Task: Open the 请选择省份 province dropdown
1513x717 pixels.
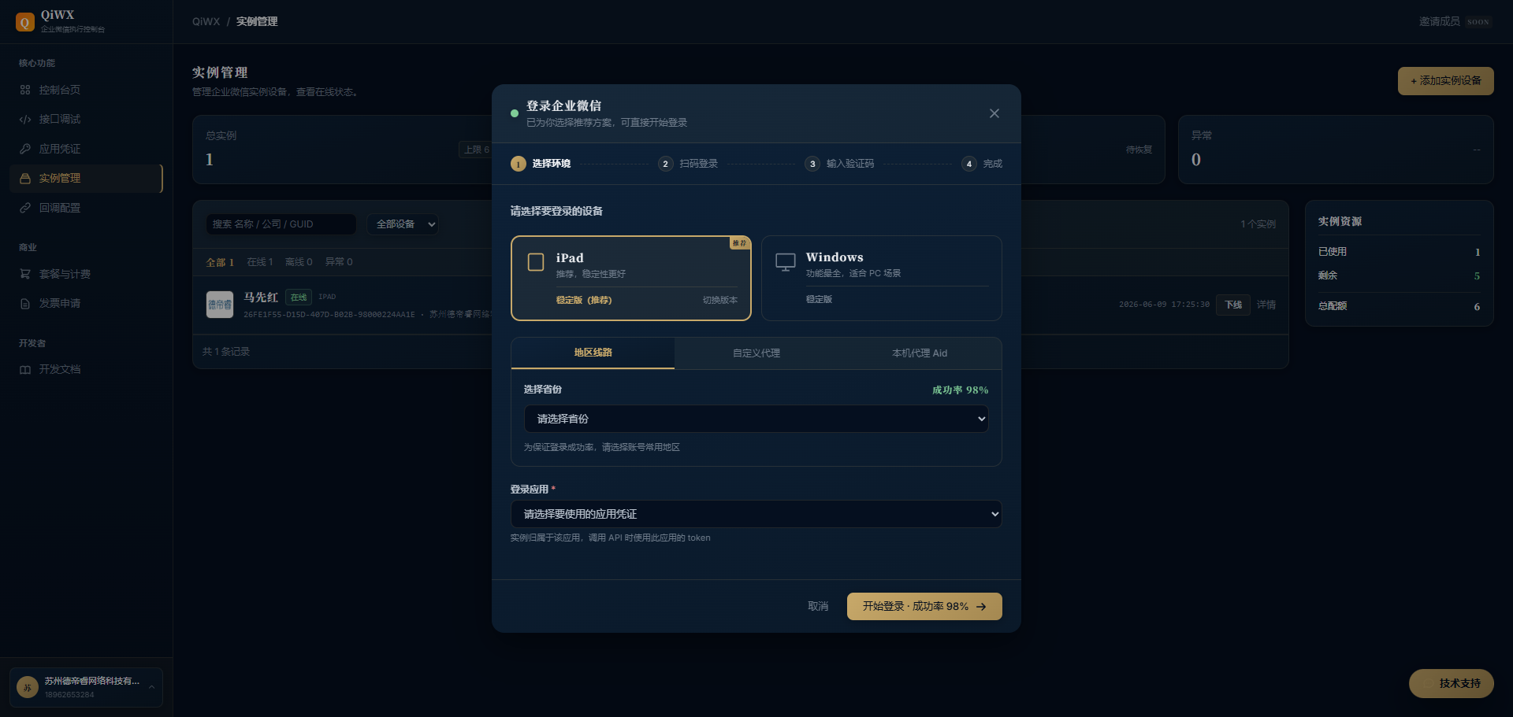Action: pyautogui.click(x=756, y=419)
